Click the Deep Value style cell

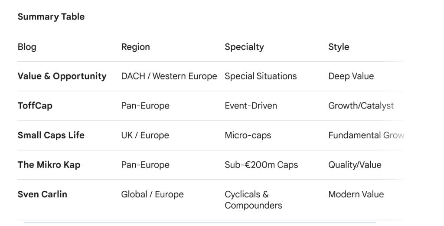coord(351,76)
